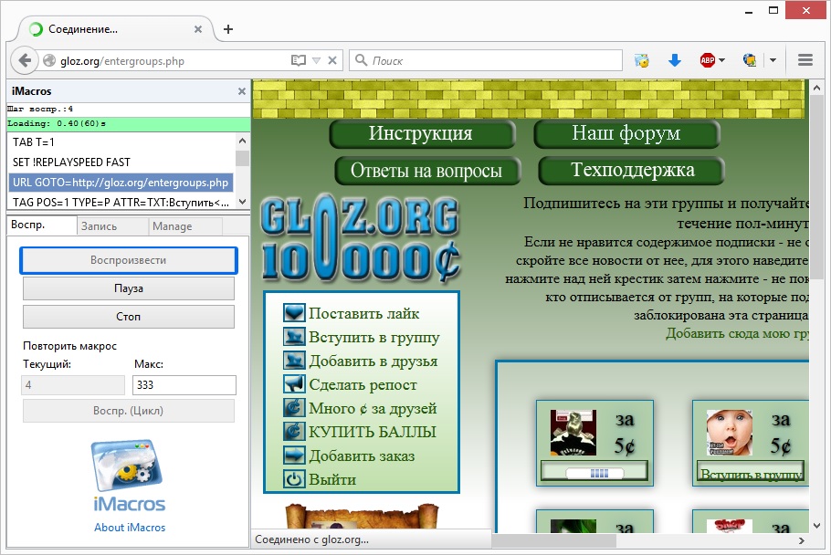Click the Поставить лайк link
This screenshot has width=831, height=555.
tap(364, 313)
